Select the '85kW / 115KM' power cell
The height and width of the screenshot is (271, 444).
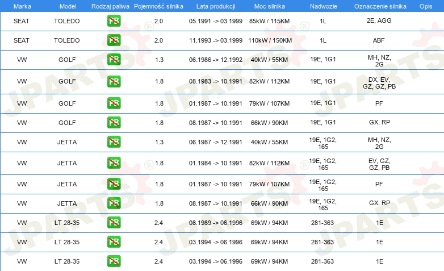click(x=269, y=21)
